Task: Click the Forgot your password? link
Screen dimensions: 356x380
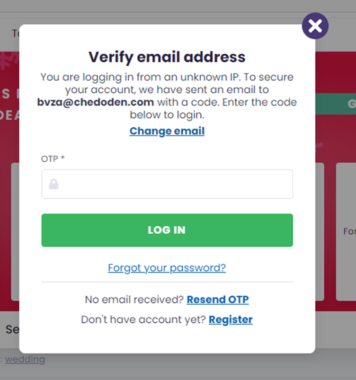Action: coord(167,268)
